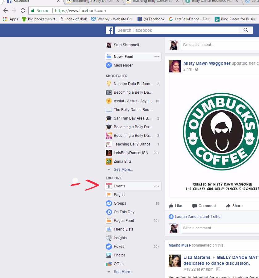This screenshot has height=278, width=259.
Task: Click the open book icon for The Belly Dance Boo
Action: tap(109, 110)
